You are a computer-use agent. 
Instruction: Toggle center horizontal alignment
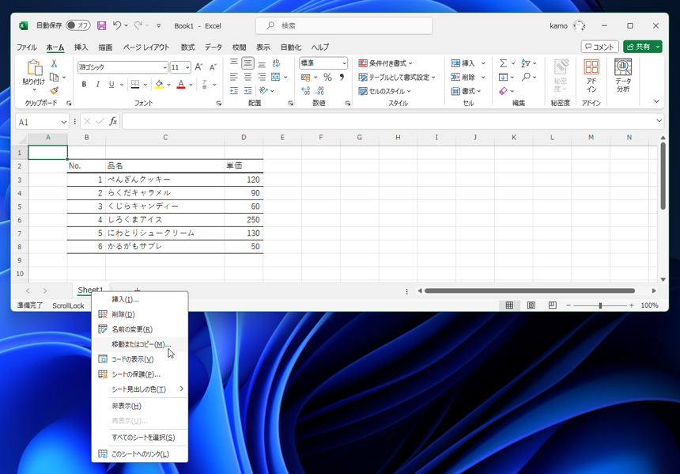click(247, 78)
